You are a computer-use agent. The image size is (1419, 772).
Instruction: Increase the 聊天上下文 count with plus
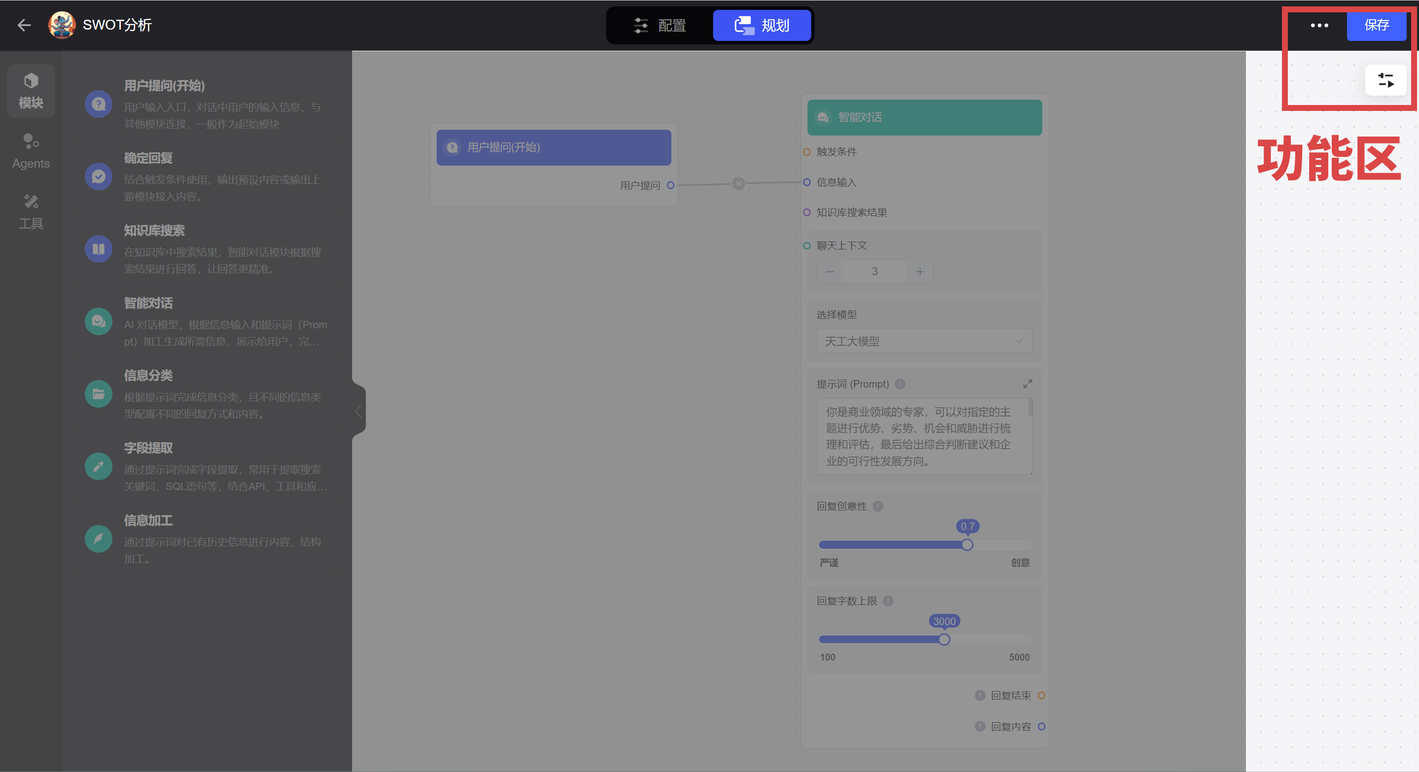pos(920,272)
